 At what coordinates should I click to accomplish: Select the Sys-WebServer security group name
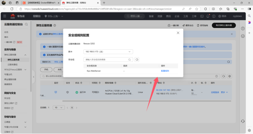94,71
